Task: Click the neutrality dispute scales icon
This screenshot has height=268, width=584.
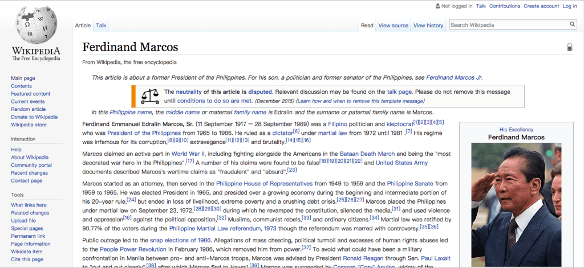Action: [x=150, y=95]
